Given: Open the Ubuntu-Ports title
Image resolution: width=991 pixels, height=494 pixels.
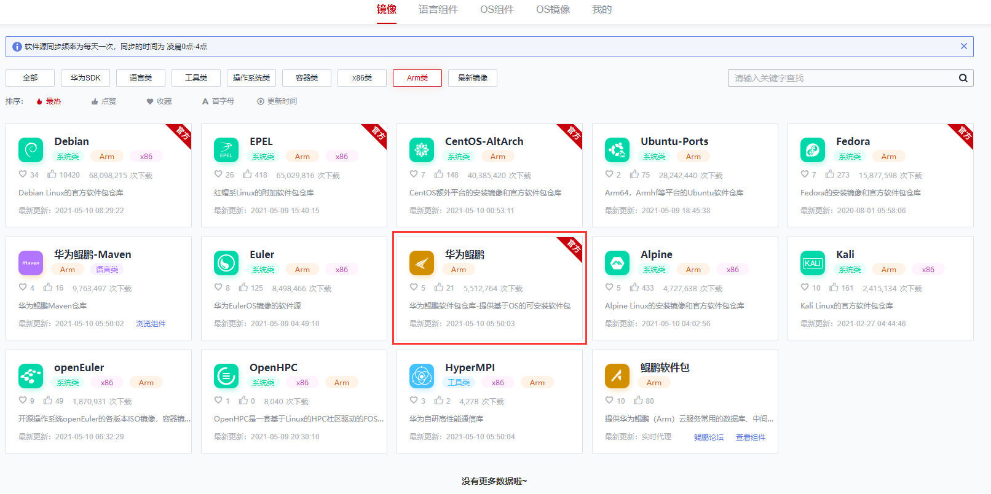Looking at the screenshot, I should click(674, 141).
